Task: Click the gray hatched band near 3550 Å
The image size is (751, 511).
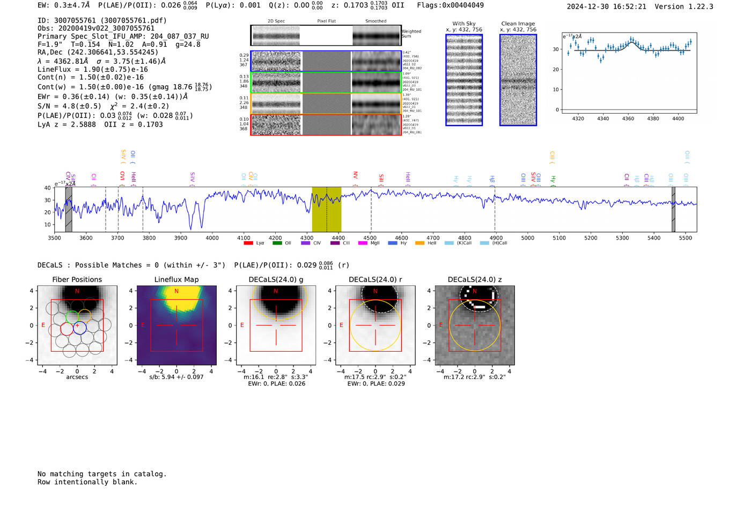Action: point(69,209)
